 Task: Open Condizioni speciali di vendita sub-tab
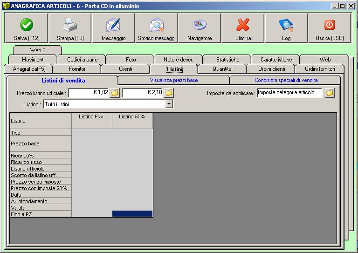286,80
